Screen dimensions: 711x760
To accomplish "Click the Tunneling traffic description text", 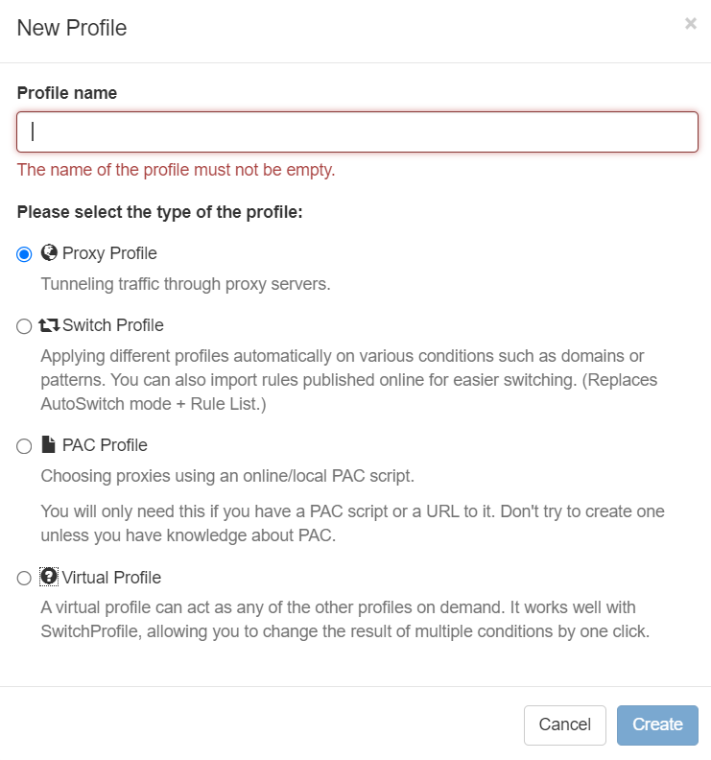I will pyautogui.click(x=185, y=284).
